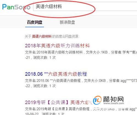Open the 2019考研【公共课】英语六级 result
137x115 pixels.
coord(58,102)
